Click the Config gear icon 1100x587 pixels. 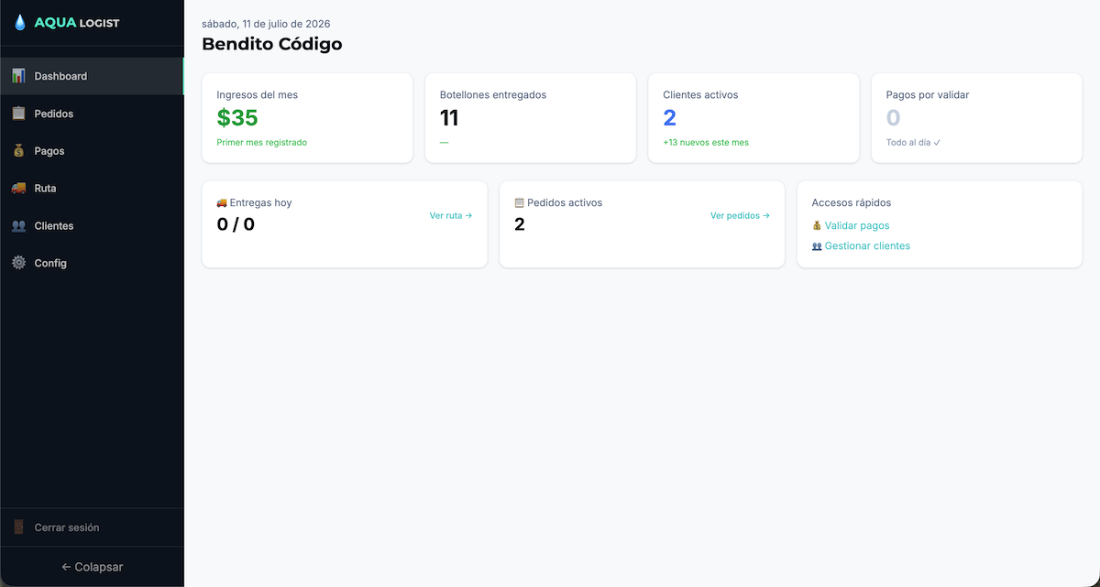pyautogui.click(x=18, y=264)
